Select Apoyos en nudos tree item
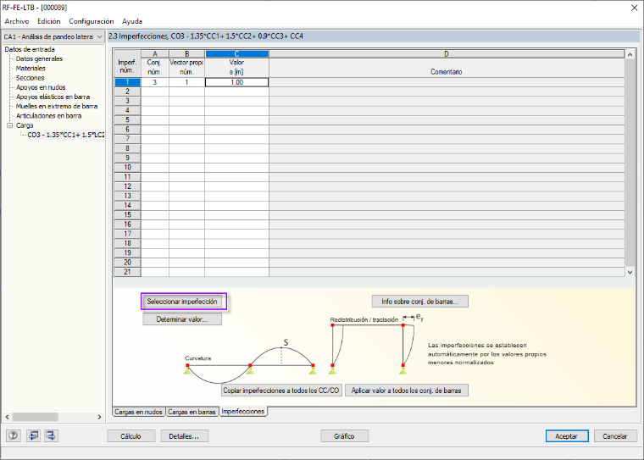This screenshot has width=644, height=460. pos(41,87)
